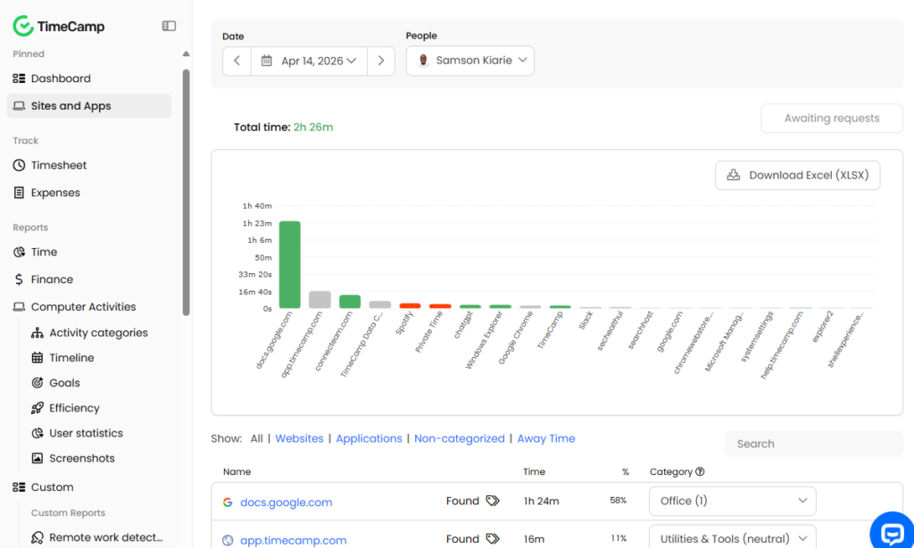The image size is (914, 548).
Task: Click the Timeline calendar icon
Action: [37, 357]
